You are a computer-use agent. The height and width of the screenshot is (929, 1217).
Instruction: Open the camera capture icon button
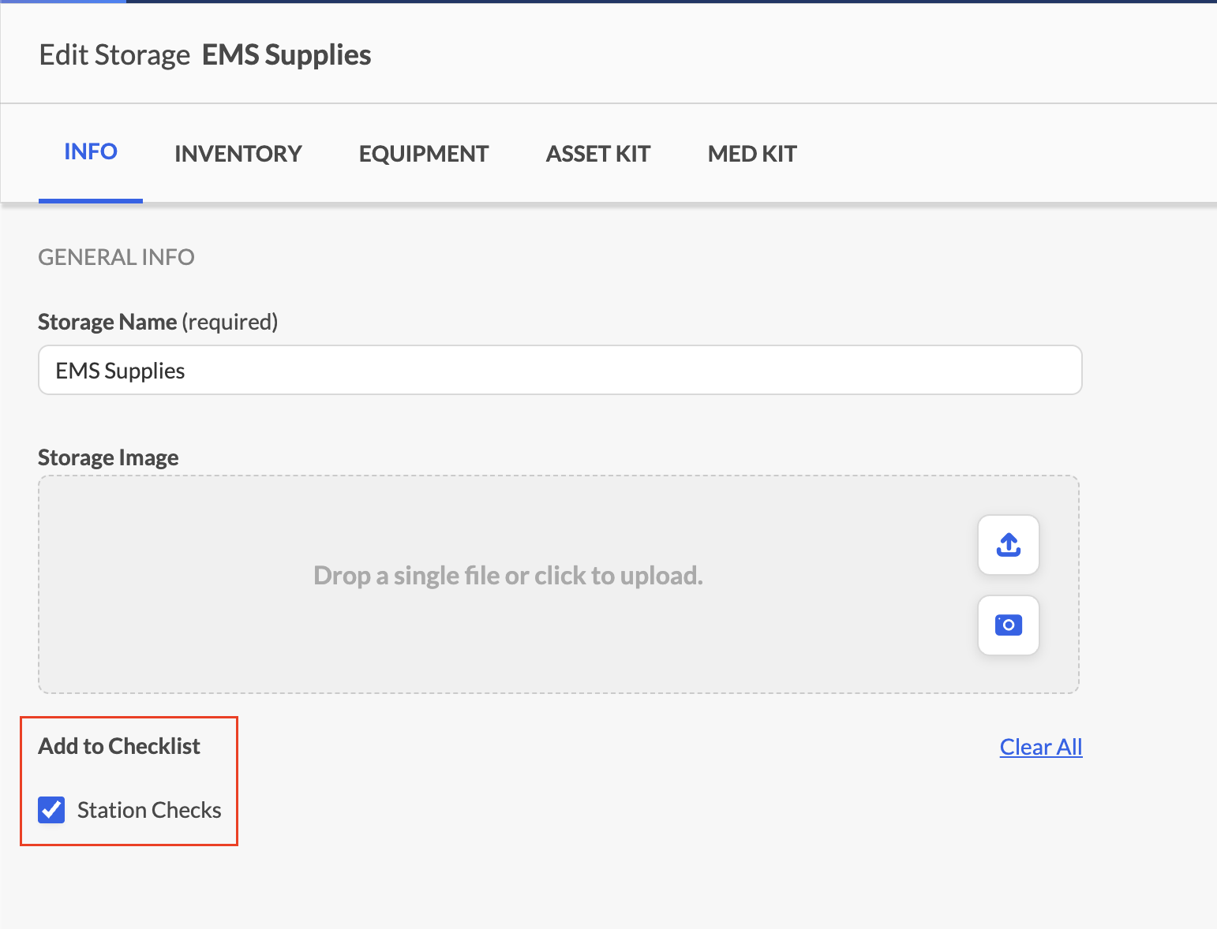tap(1008, 625)
